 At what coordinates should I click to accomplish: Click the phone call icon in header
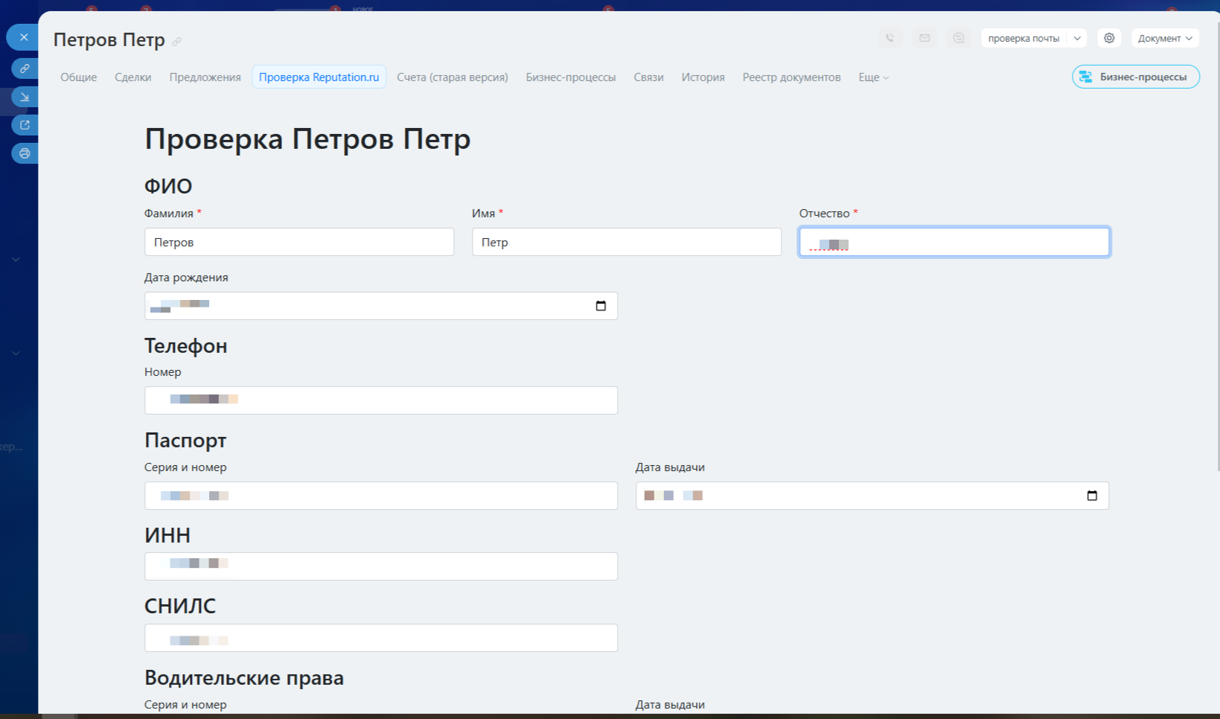pos(890,38)
